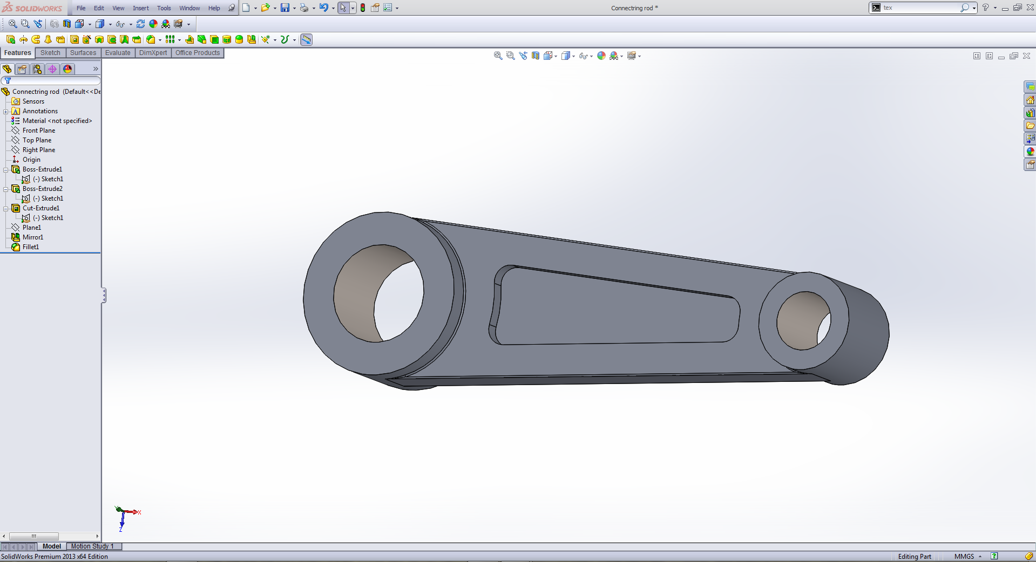Click the feature tree horizontal scrollbar
The height and width of the screenshot is (562, 1036).
pyautogui.click(x=33, y=536)
